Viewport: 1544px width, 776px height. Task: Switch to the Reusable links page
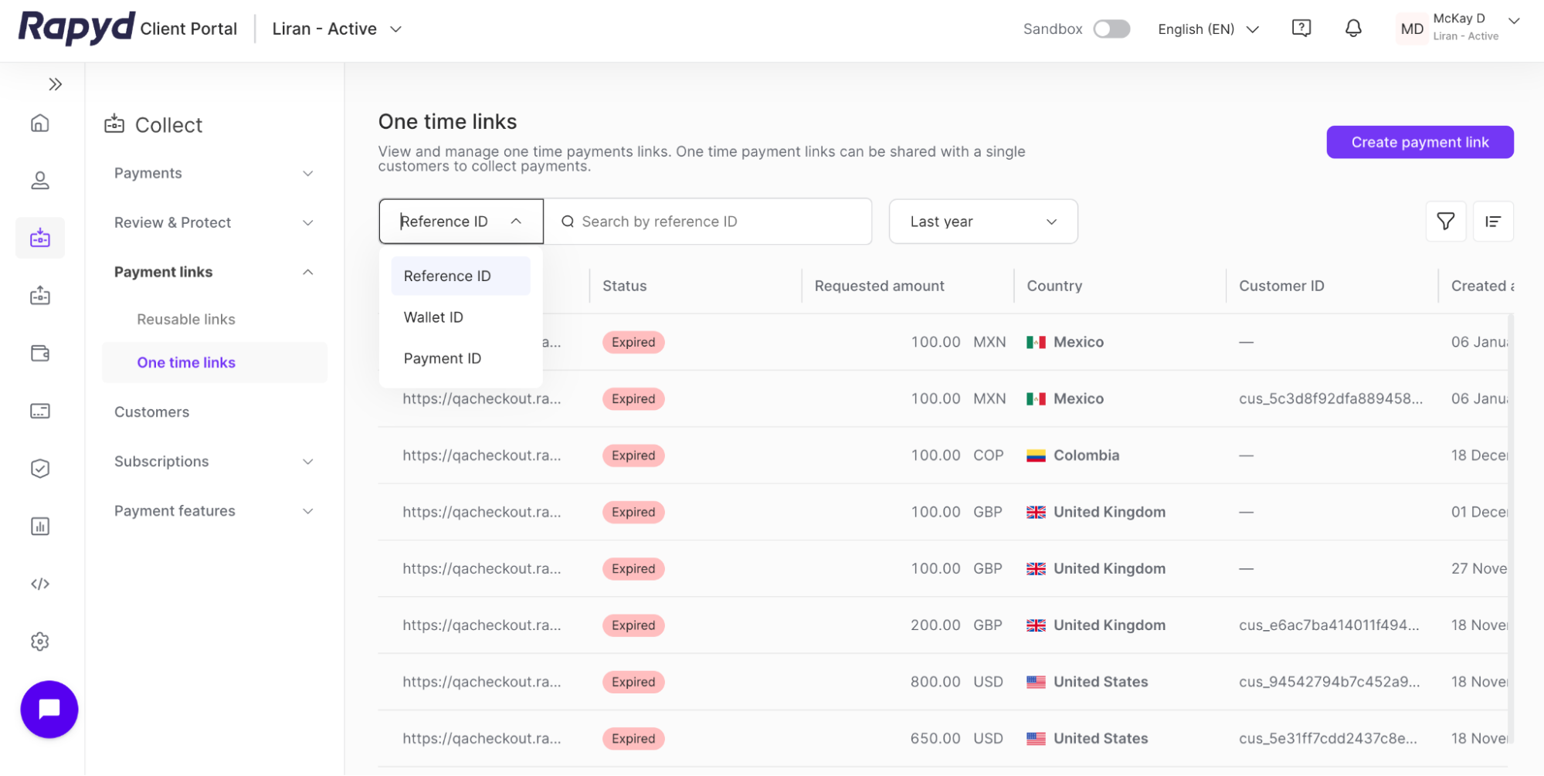click(185, 319)
